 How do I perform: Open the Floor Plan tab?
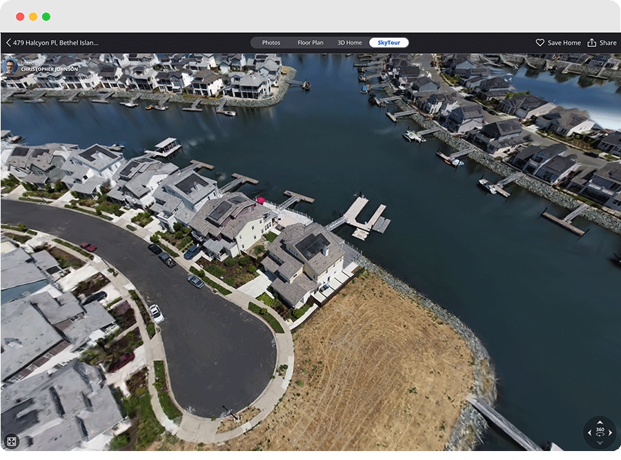(310, 43)
